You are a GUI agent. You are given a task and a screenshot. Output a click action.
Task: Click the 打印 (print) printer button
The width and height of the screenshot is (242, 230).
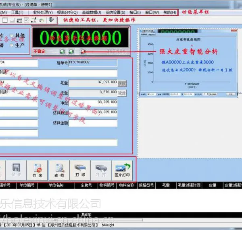coord(80,170)
